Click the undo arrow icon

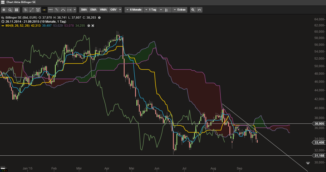click(x=199, y=10)
